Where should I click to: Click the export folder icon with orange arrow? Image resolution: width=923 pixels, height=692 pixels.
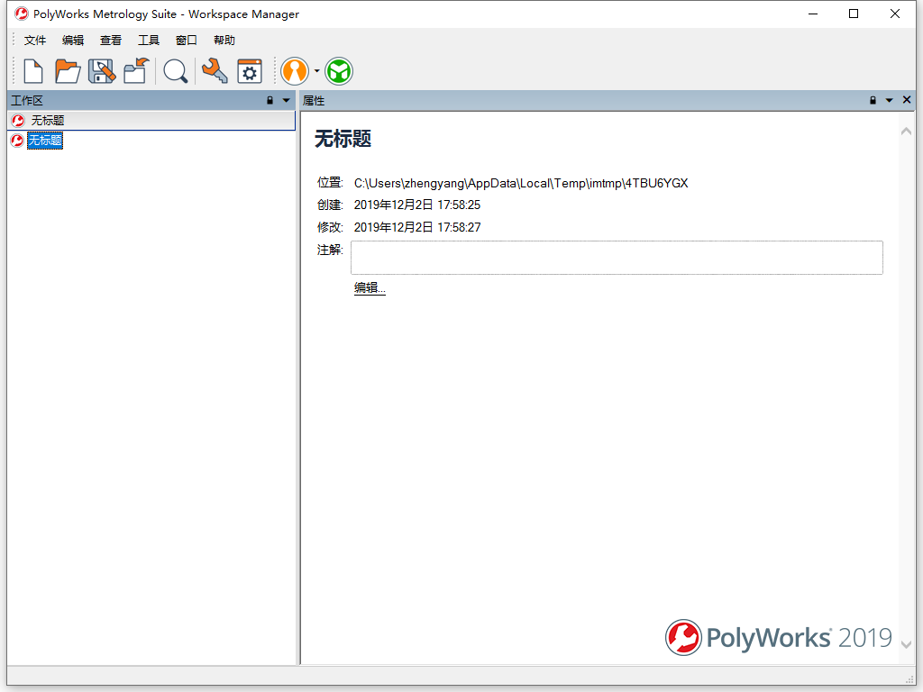point(136,71)
